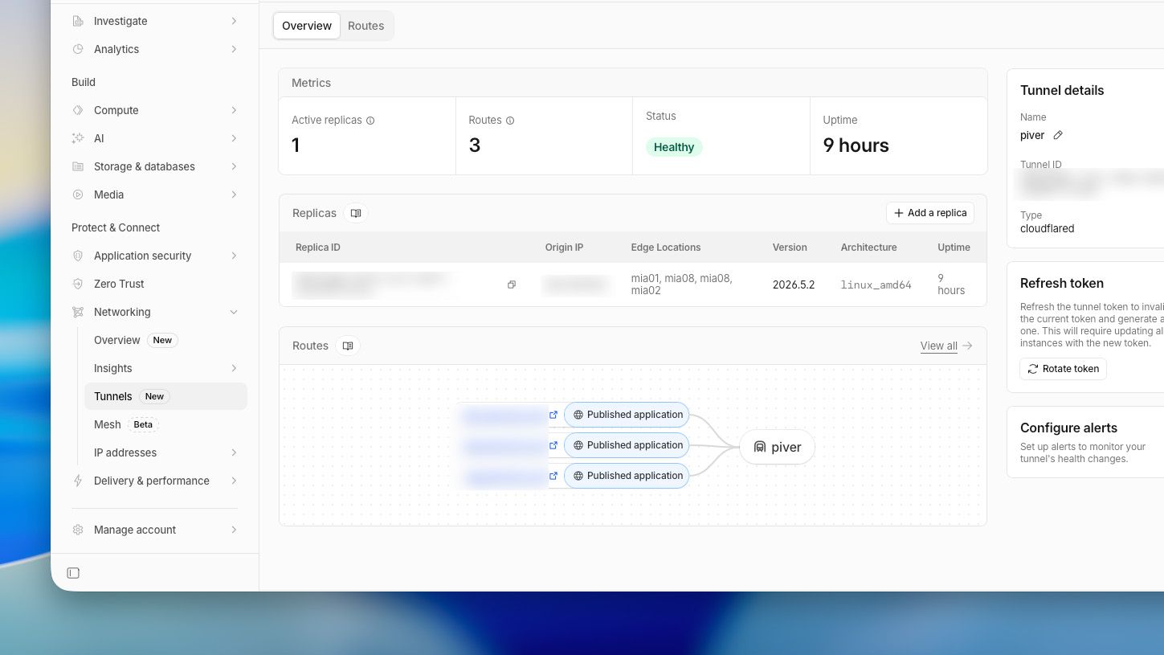
Task: Open the Replicas documentation book icon
Action: (x=356, y=213)
